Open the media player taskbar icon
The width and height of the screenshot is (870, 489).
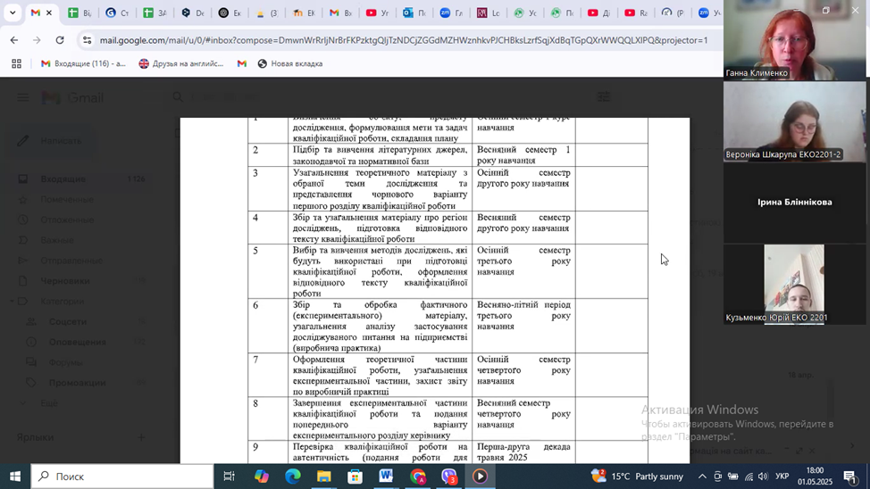click(x=480, y=477)
